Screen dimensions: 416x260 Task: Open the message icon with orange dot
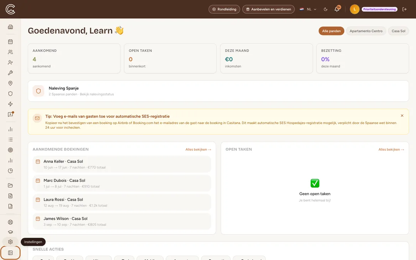[10, 114]
